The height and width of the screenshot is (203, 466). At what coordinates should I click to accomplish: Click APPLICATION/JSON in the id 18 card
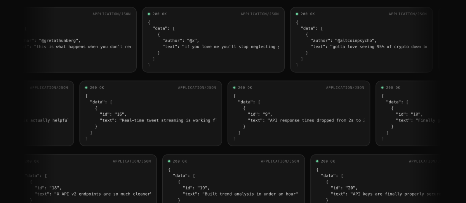pos(132,161)
